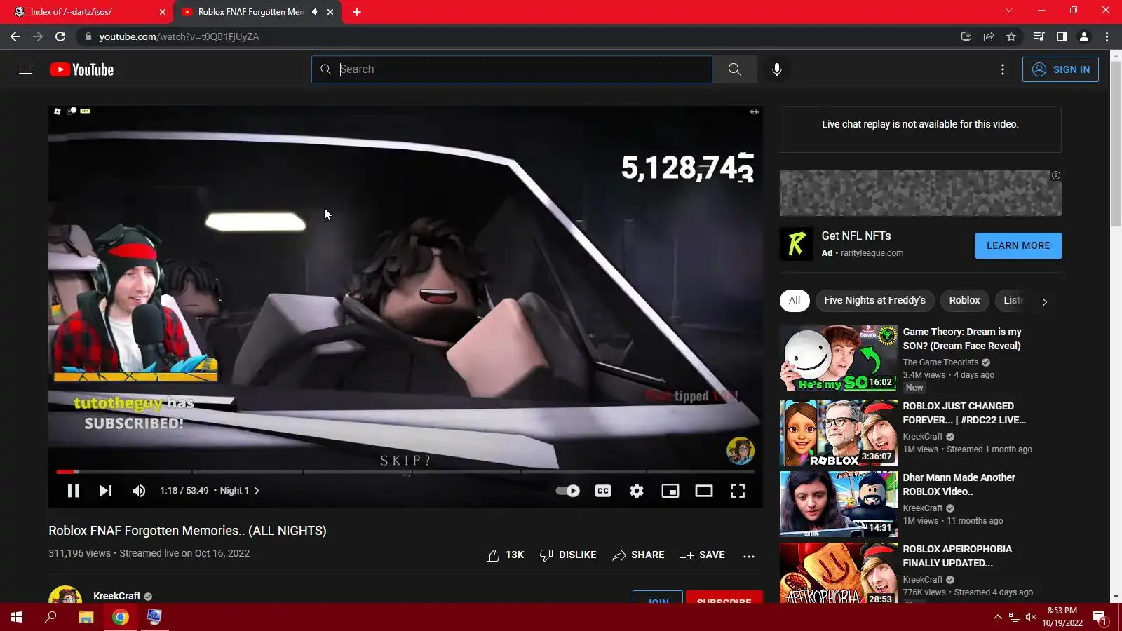Reload the page
The height and width of the screenshot is (631, 1122).
coord(60,36)
